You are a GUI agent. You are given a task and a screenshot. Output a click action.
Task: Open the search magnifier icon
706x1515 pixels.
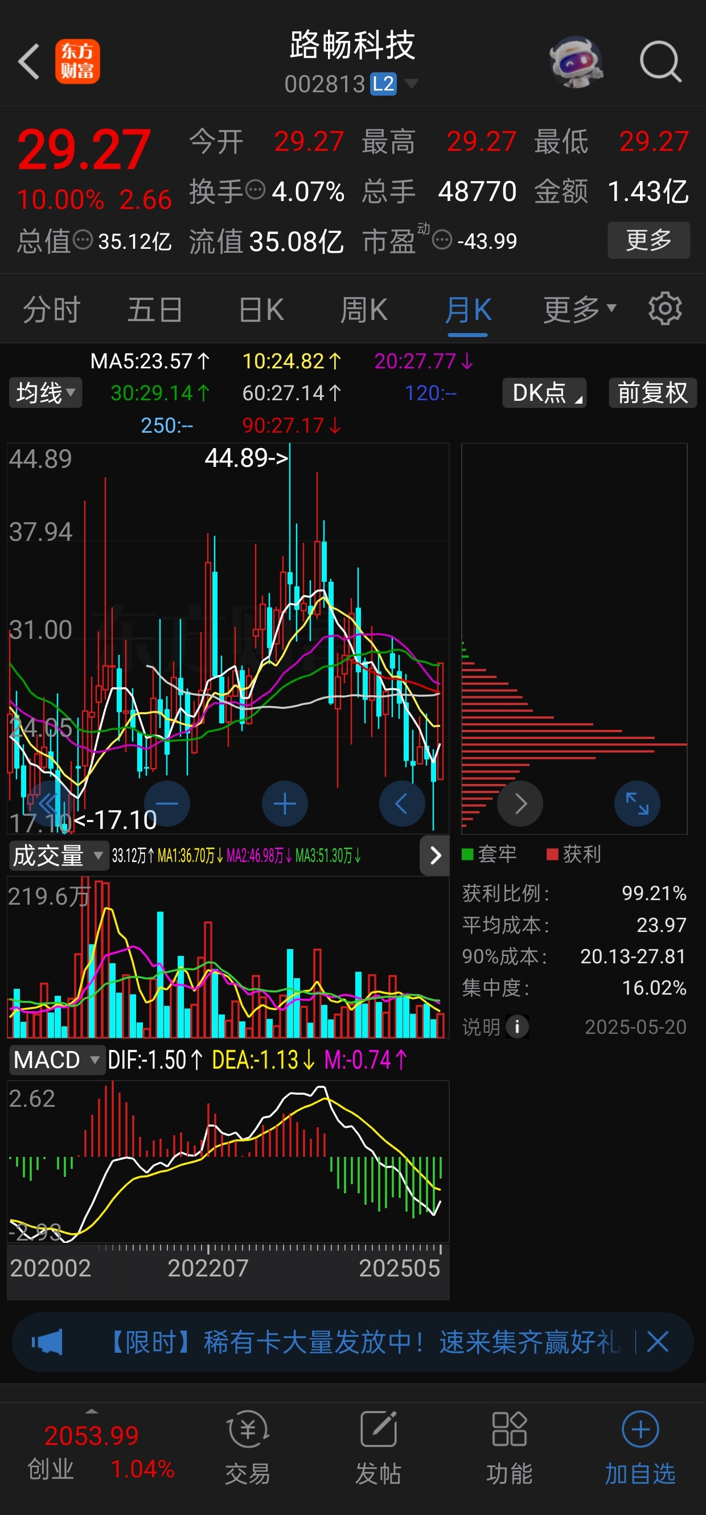[x=660, y=61]
